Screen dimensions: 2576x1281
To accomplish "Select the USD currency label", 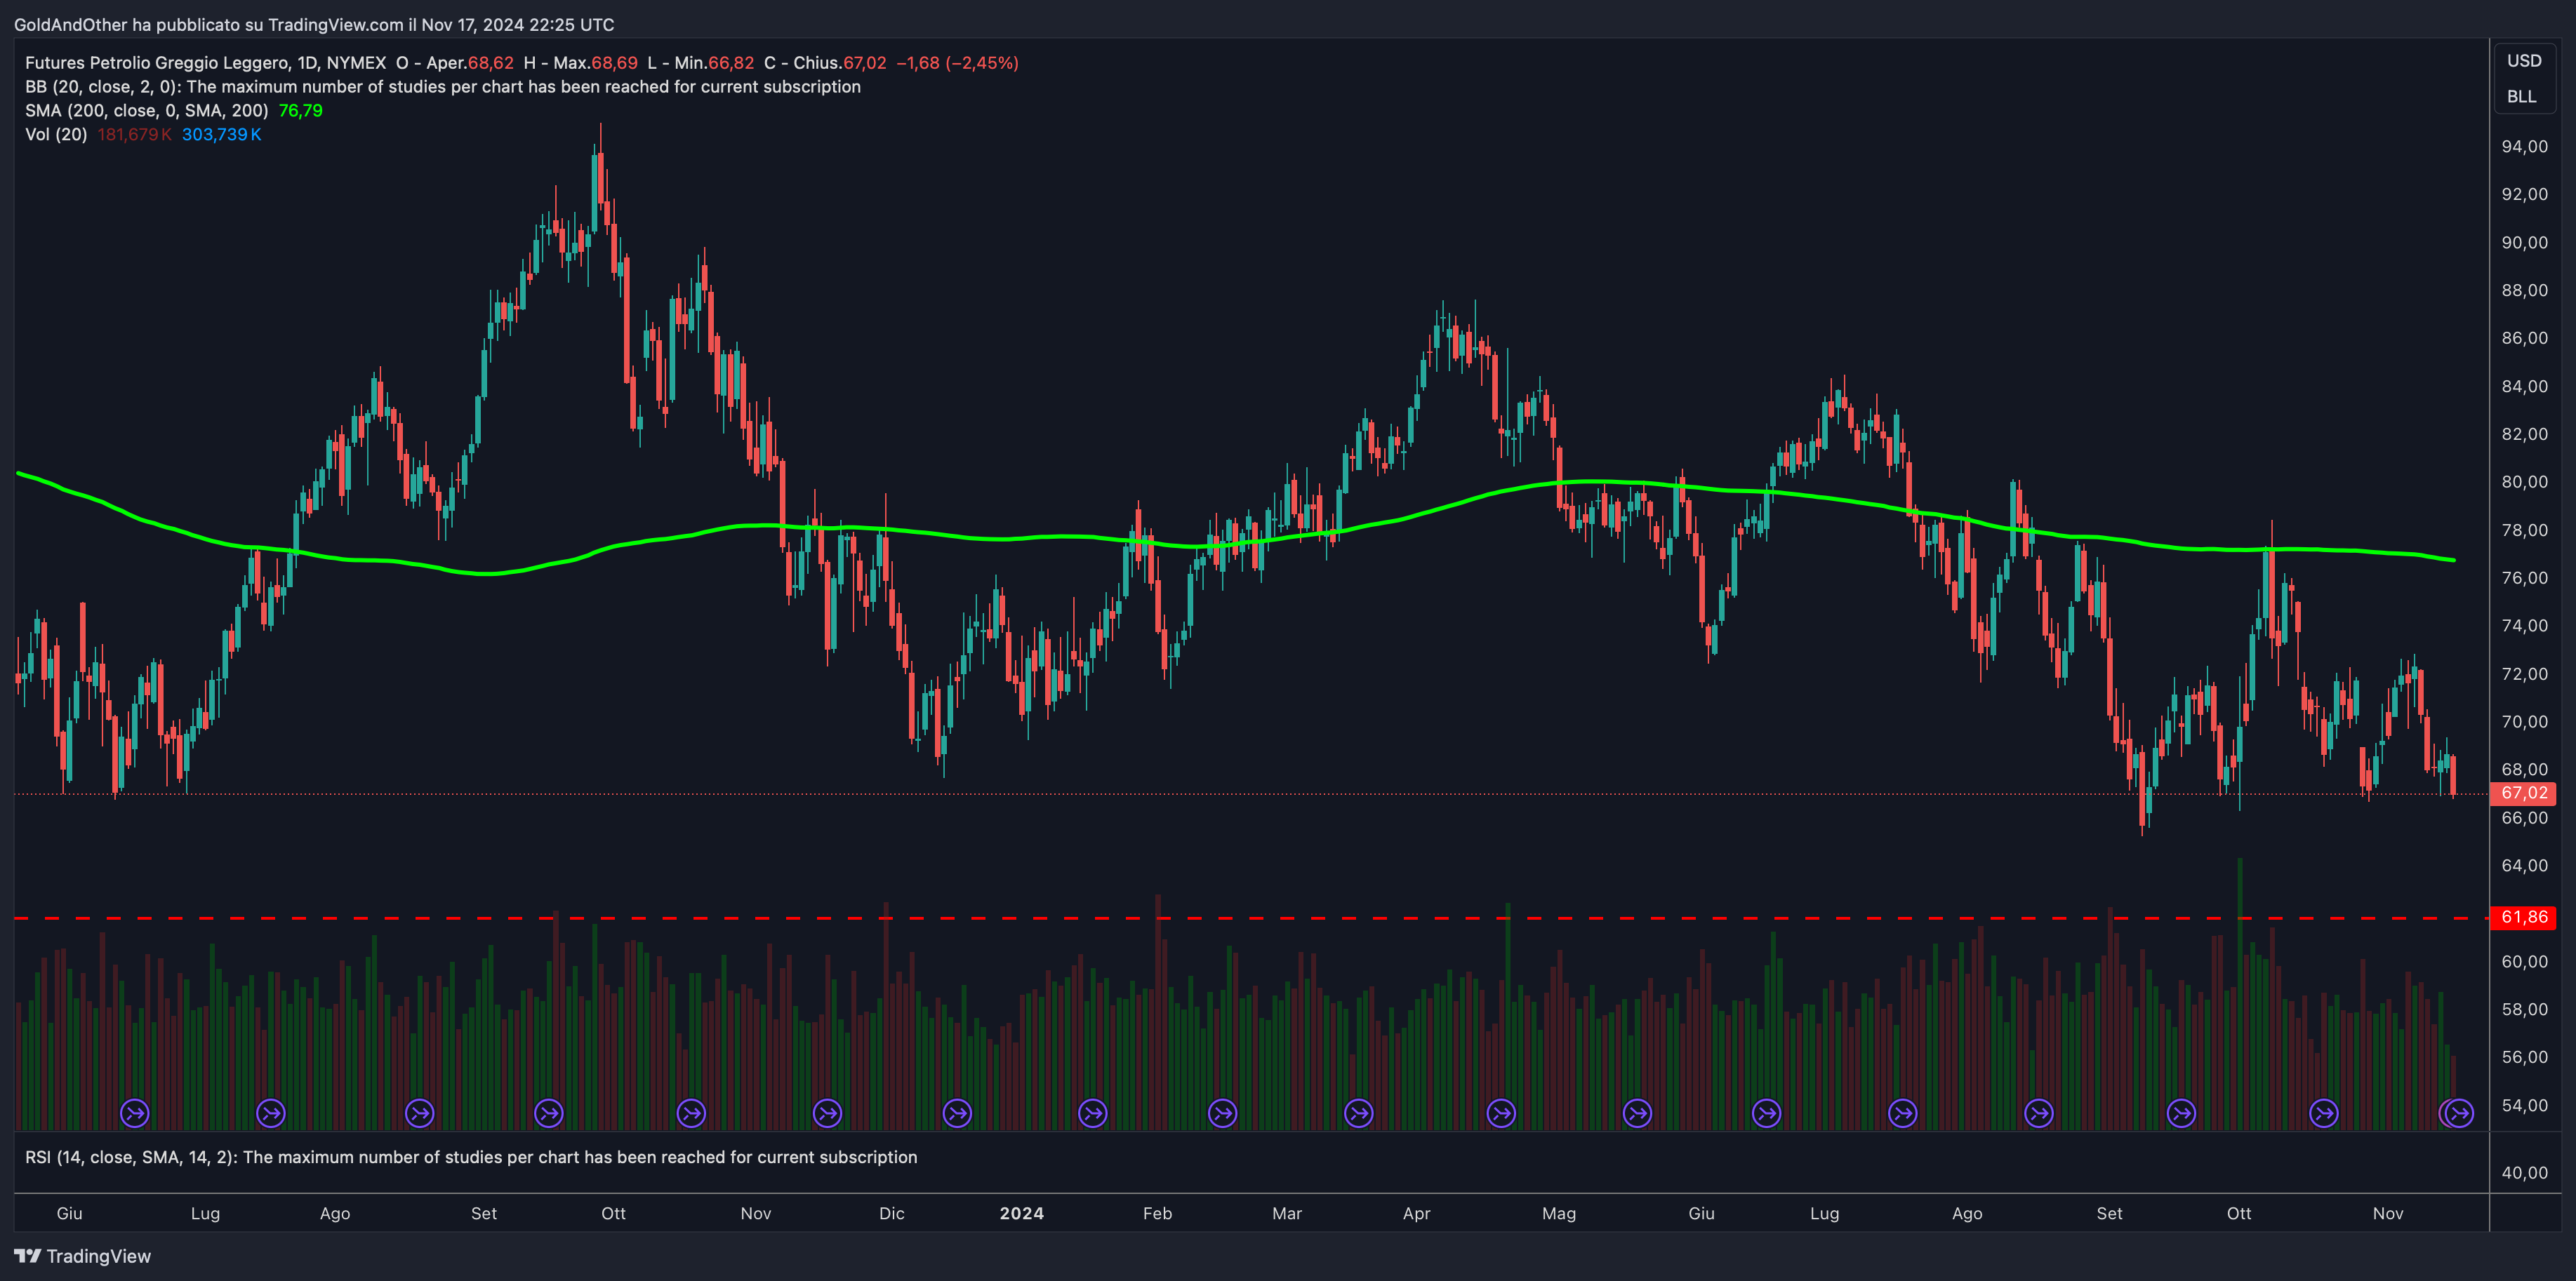I will pos(2524,61).
